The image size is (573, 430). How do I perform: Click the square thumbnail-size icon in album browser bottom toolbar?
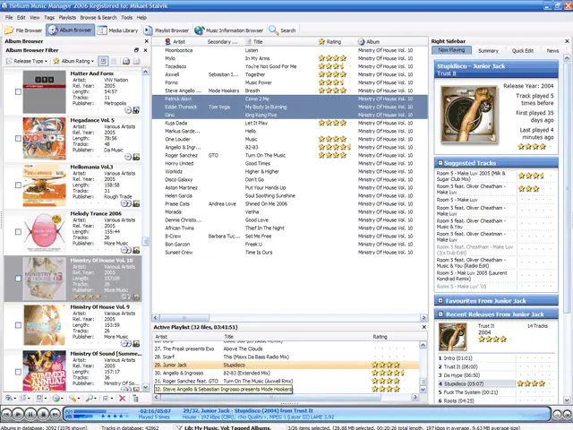40,398
